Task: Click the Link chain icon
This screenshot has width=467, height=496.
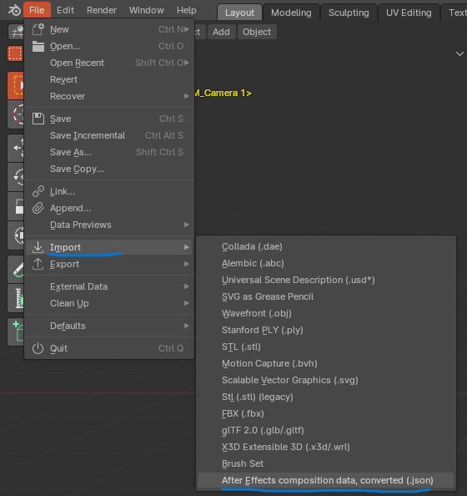Action: click(38, 192)
